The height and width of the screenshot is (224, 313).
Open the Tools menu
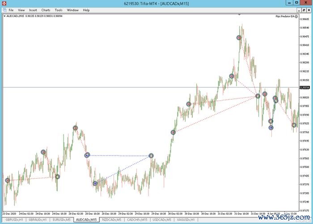click(59, 10)
